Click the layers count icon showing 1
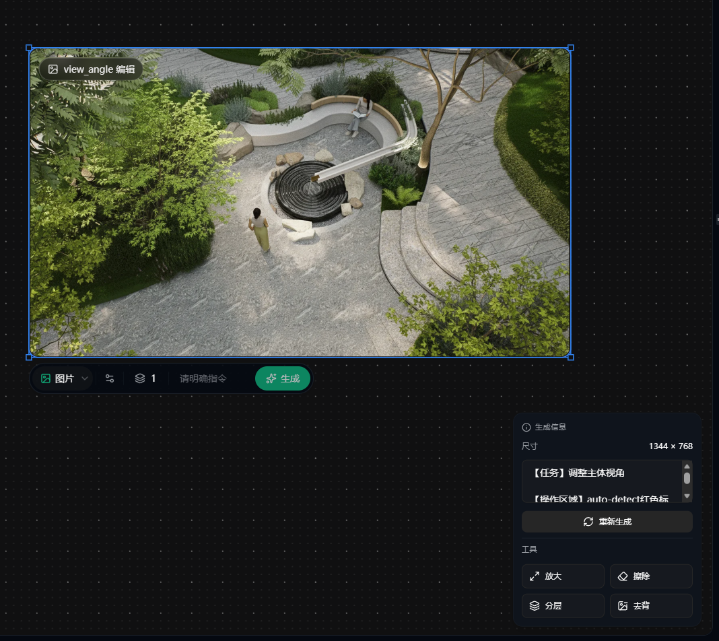Viewport: 719px width, 641px height. click(145, 378)
